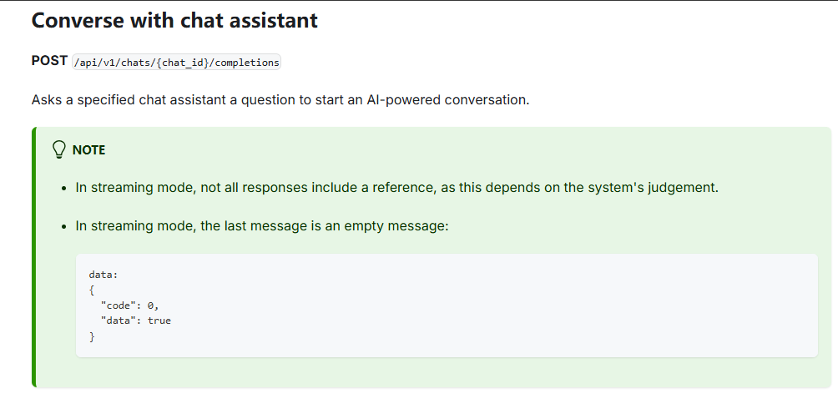Click the opening curly brace in the code block
This screenshot has width=838, height=404.
[92, 290]
